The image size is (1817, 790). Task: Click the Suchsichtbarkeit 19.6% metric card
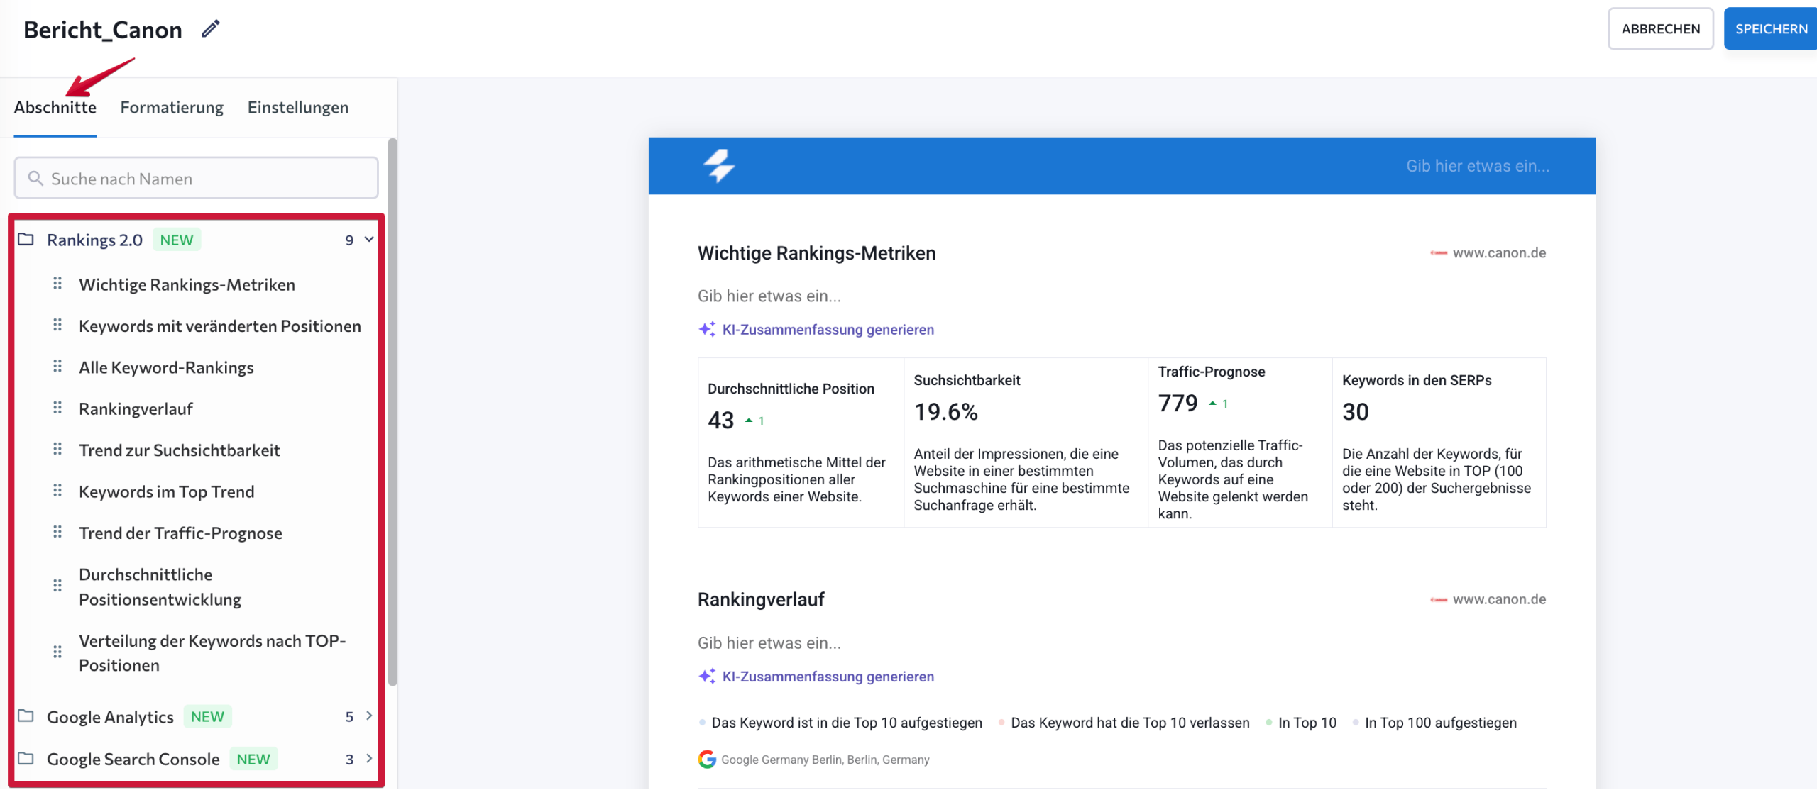pos(1026,443)
